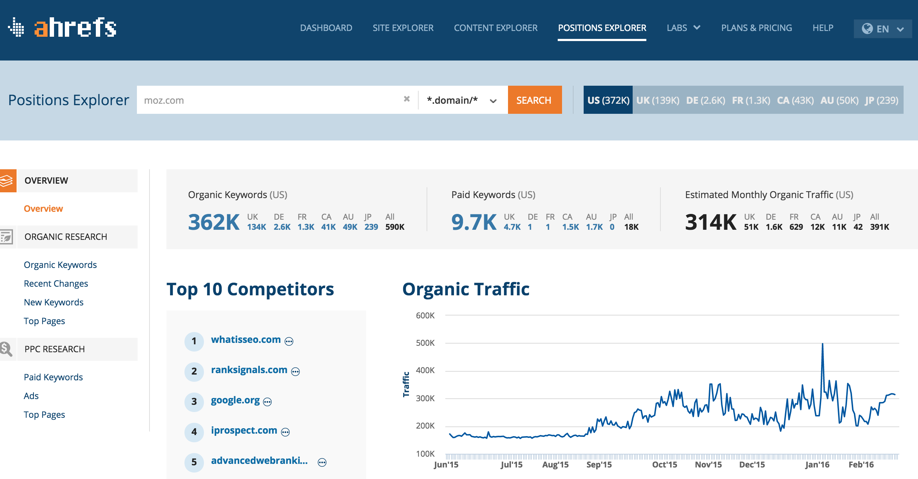Screen dimensions: 918x479
Task: Click the OVERVIEW section header
Action: (x=77, y=180)
